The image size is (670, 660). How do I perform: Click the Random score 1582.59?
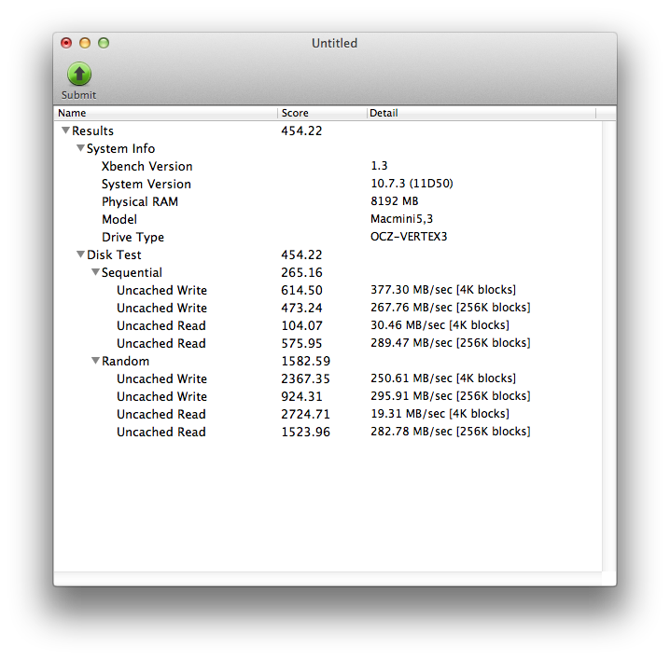click(x=305, y=361)
